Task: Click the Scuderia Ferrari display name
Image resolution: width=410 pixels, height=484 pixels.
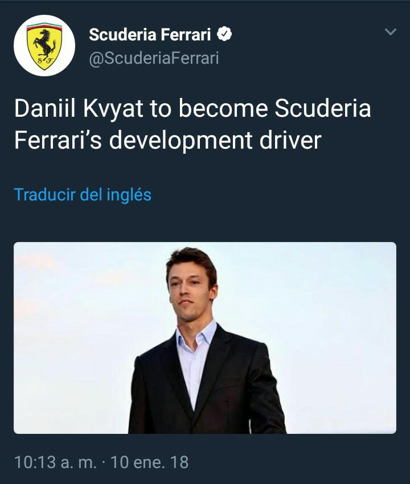Action: pos(150,34)
